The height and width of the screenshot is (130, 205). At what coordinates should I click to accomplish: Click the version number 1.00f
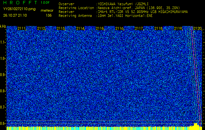tap(45, 3)
